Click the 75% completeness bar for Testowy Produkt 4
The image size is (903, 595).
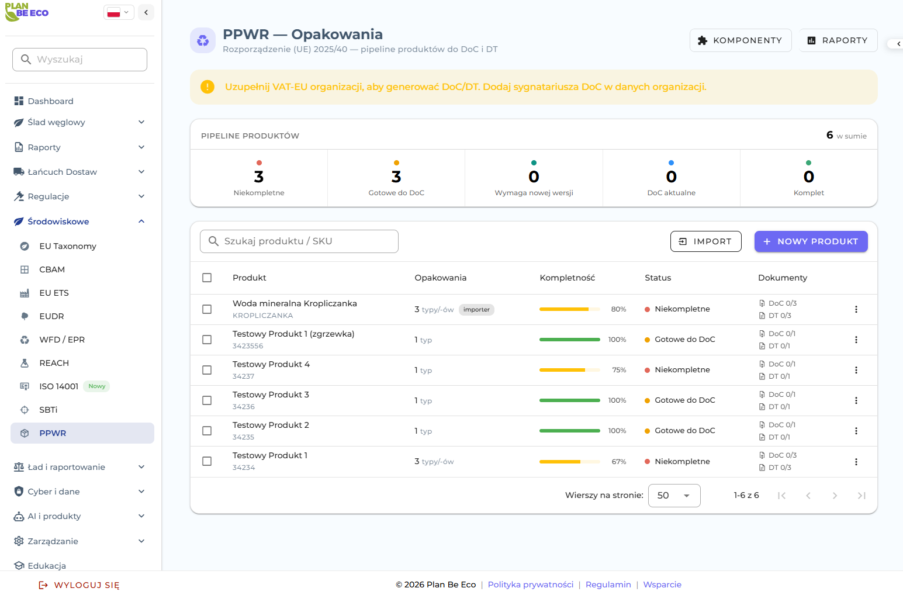[570, 370]
